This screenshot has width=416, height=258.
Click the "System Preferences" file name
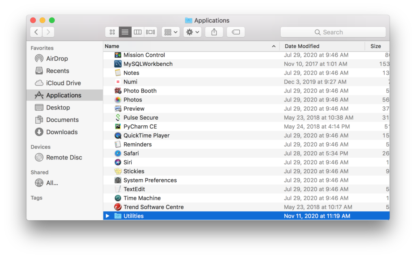[150, 180]
